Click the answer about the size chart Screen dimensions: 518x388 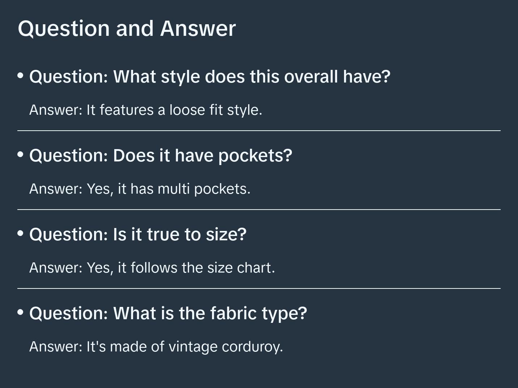[x=152, y=267]
